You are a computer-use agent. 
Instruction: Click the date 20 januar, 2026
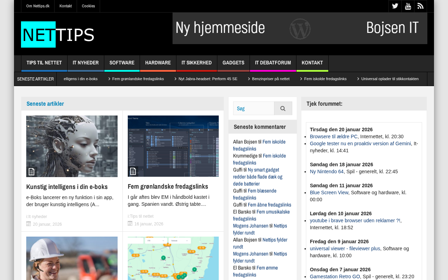[47, 224]
